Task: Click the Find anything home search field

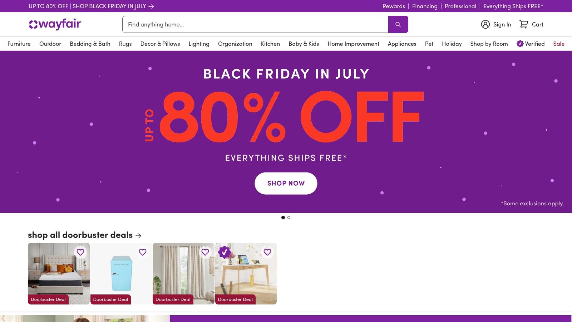Action: (250, 24)
